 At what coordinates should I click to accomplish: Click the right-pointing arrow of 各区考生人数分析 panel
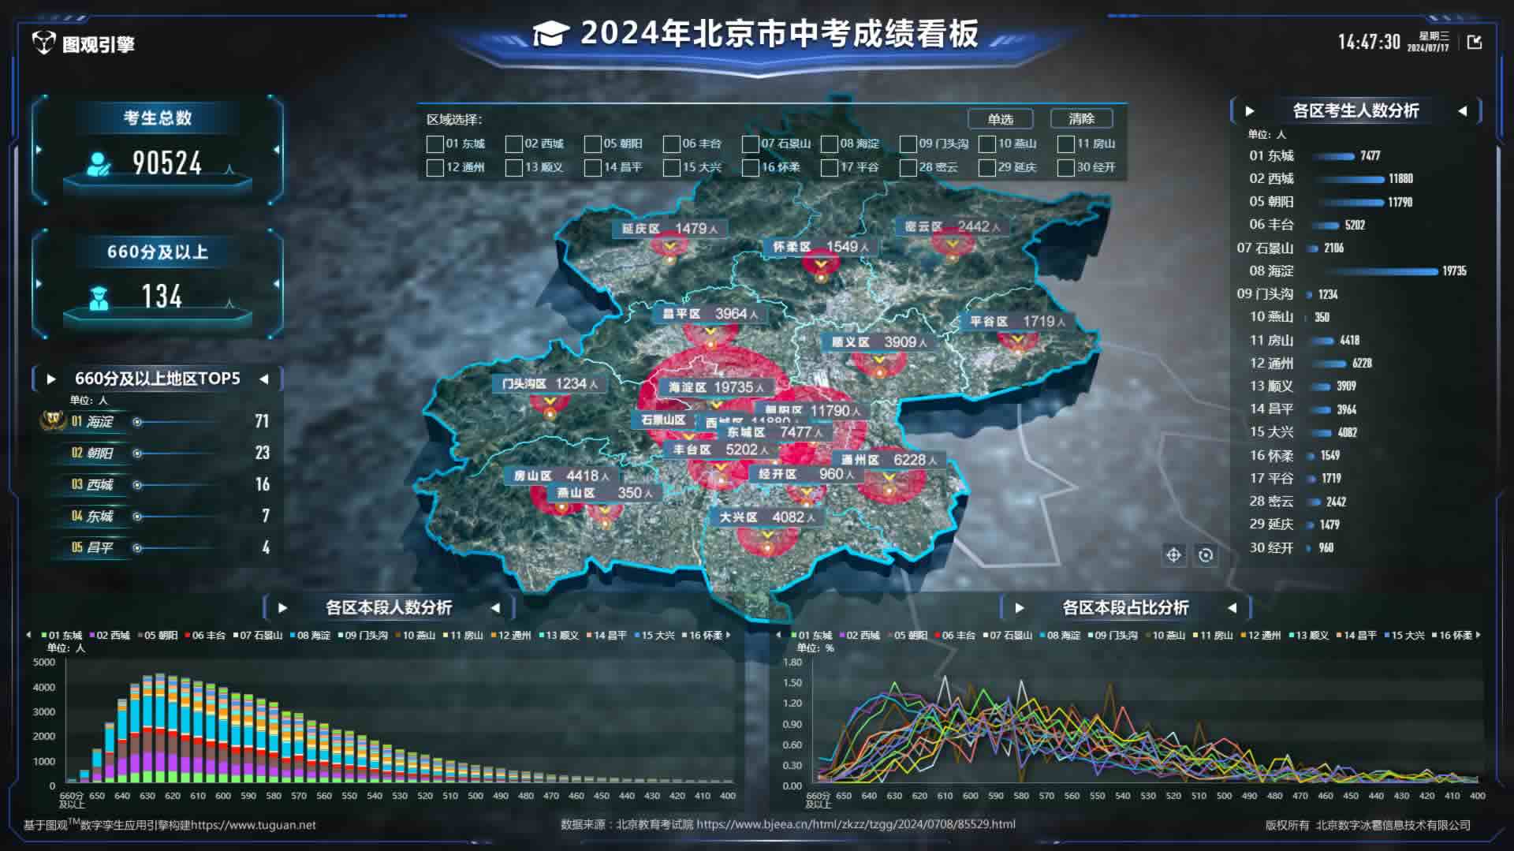[1250, 111]
